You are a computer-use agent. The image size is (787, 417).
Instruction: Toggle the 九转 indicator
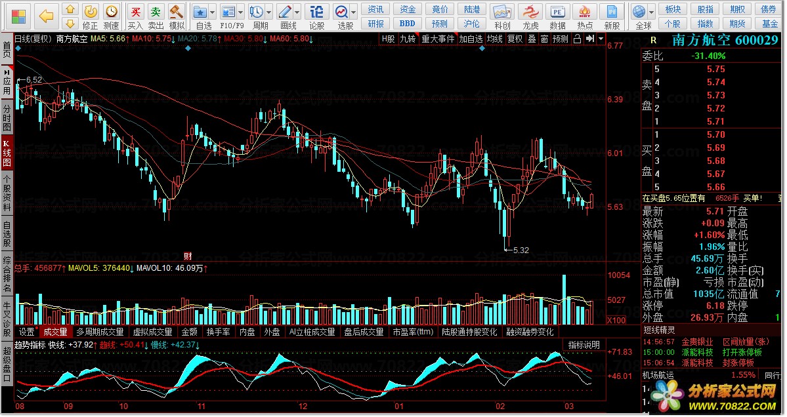[408, 39]
